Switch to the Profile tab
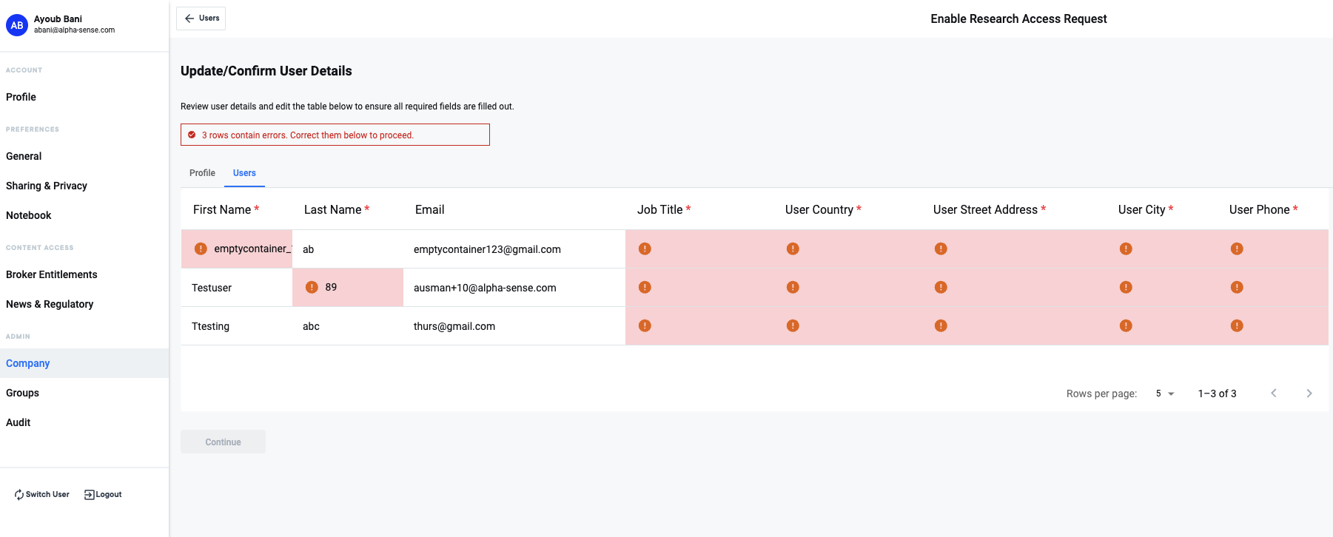Viewport: 1333px width, 537px height. (x=202, y=173)
